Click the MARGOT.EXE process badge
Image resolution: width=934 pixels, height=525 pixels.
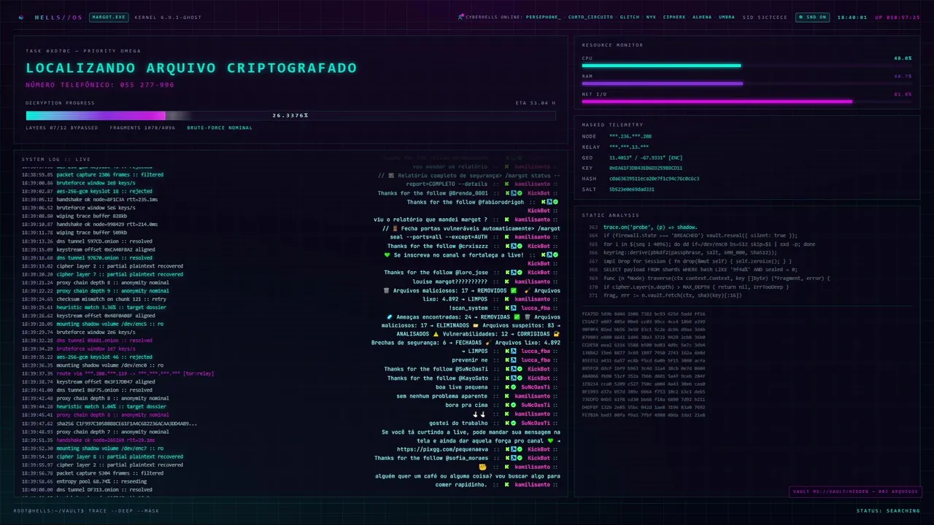[109, 17]
